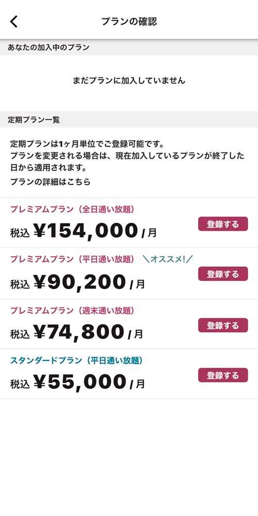Register for the ¥74,800 weekend Premium plan
This screenshot has height=516, width=258.
pyautogui.click(x=223, y=325)
